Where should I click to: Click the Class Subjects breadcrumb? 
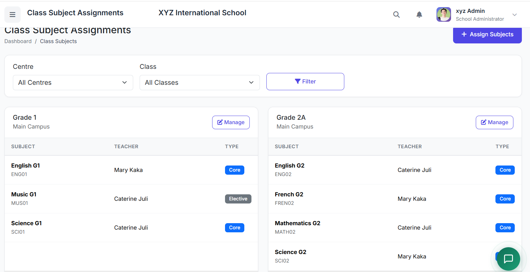click(x=58, y=41)
